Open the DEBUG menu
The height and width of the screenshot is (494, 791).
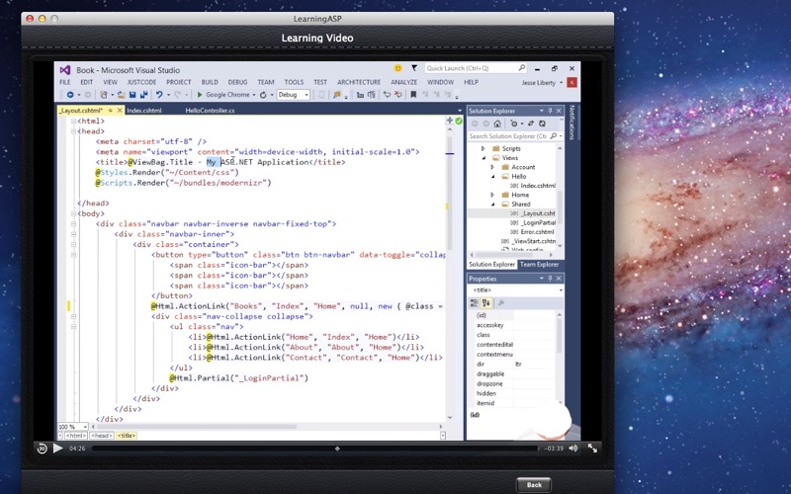237,82
